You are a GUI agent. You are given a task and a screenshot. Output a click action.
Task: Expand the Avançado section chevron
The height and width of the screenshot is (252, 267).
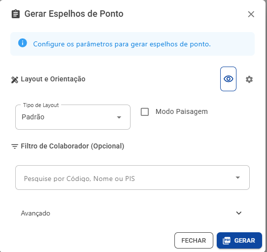point(239,213)
